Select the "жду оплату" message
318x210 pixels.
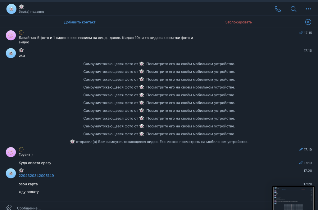[x=29, y=192]
